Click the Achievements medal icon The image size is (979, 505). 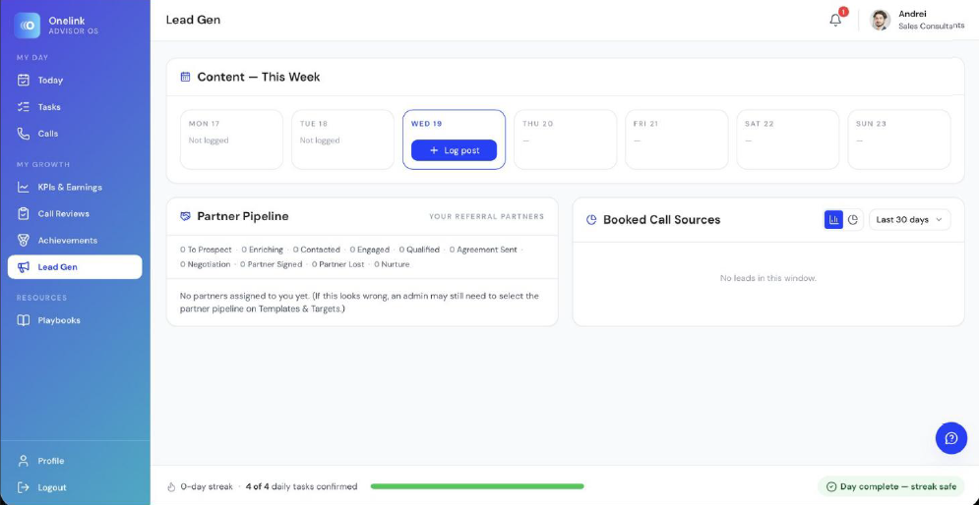tap(23, 240)
